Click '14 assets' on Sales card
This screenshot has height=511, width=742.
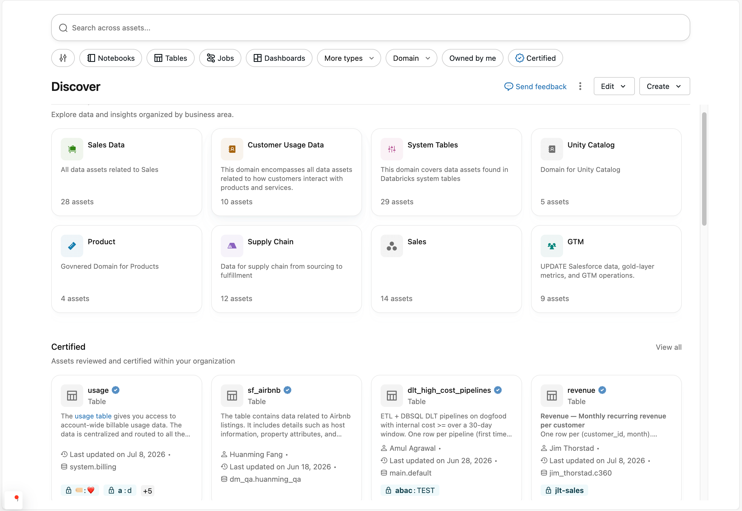pos(396,298)
